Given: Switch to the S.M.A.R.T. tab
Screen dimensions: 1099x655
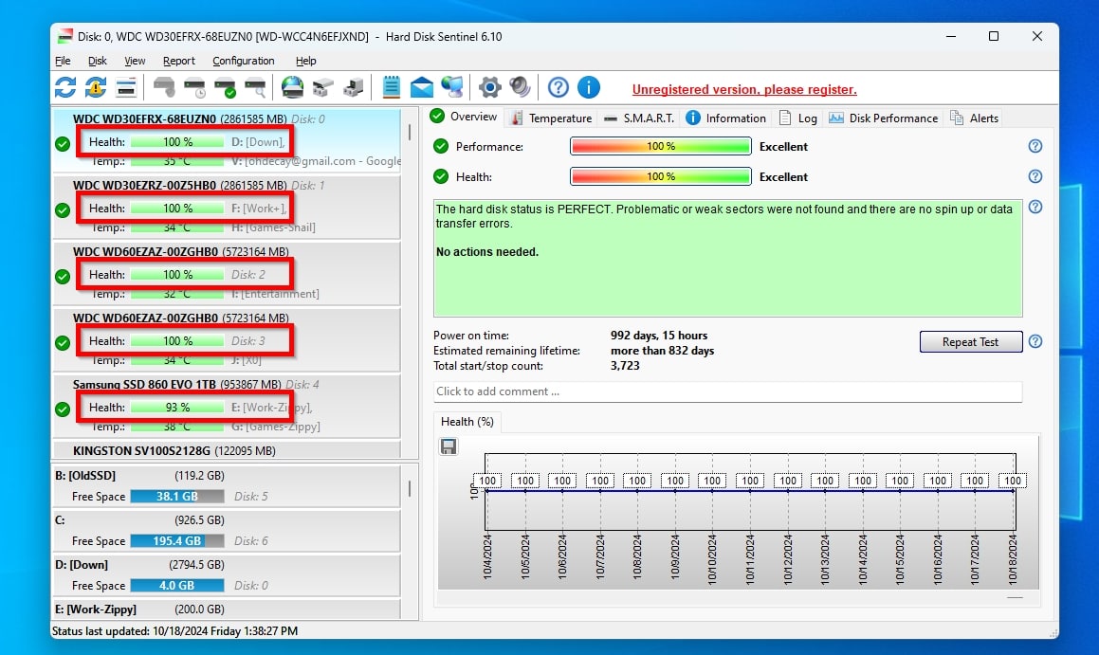Looking at the screenshot, I should 639,118.
